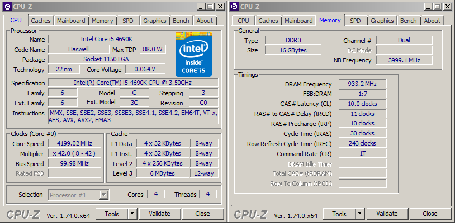455x223 pixels.
Task: Click the memory Type value DDR3
Action: click(293, 40)
